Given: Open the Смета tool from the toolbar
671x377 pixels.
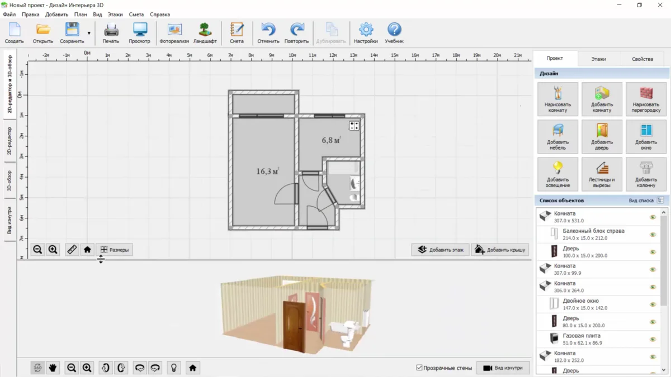Looking at the screenshot, I should click(x=237, y=32).
